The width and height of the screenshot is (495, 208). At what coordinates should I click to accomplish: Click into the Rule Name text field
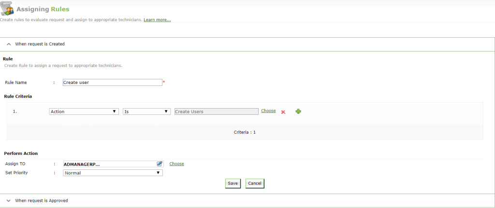[x=112, y=83]
